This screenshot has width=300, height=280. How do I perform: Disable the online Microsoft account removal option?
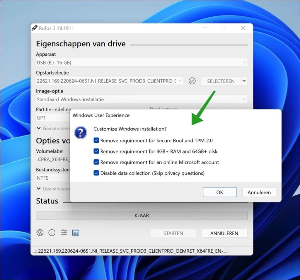click(96, 162)
